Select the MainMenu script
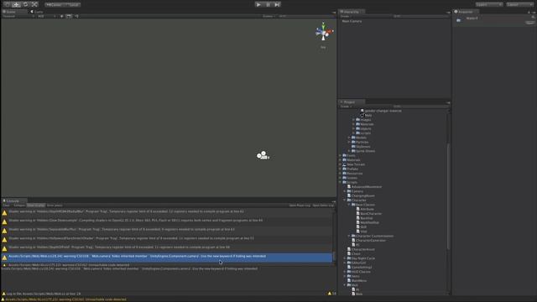Viewport: 537px width, 302px height. [358, 280]
